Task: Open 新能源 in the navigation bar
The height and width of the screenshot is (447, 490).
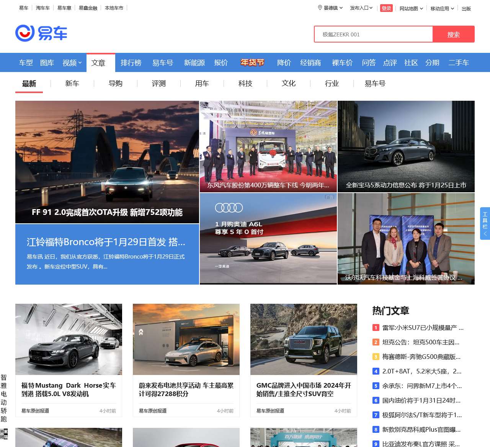Action: 194,62
